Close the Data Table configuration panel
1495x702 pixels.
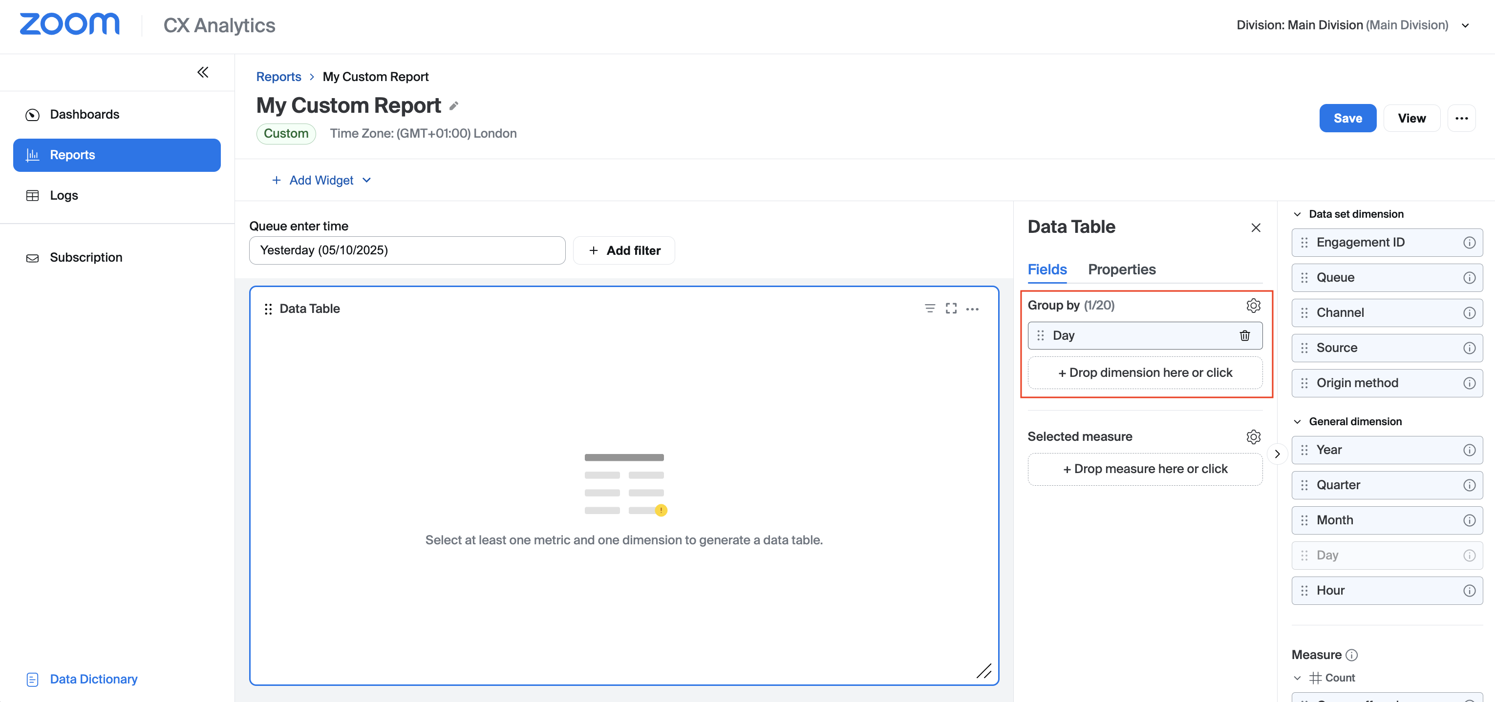click(1255, 228)
